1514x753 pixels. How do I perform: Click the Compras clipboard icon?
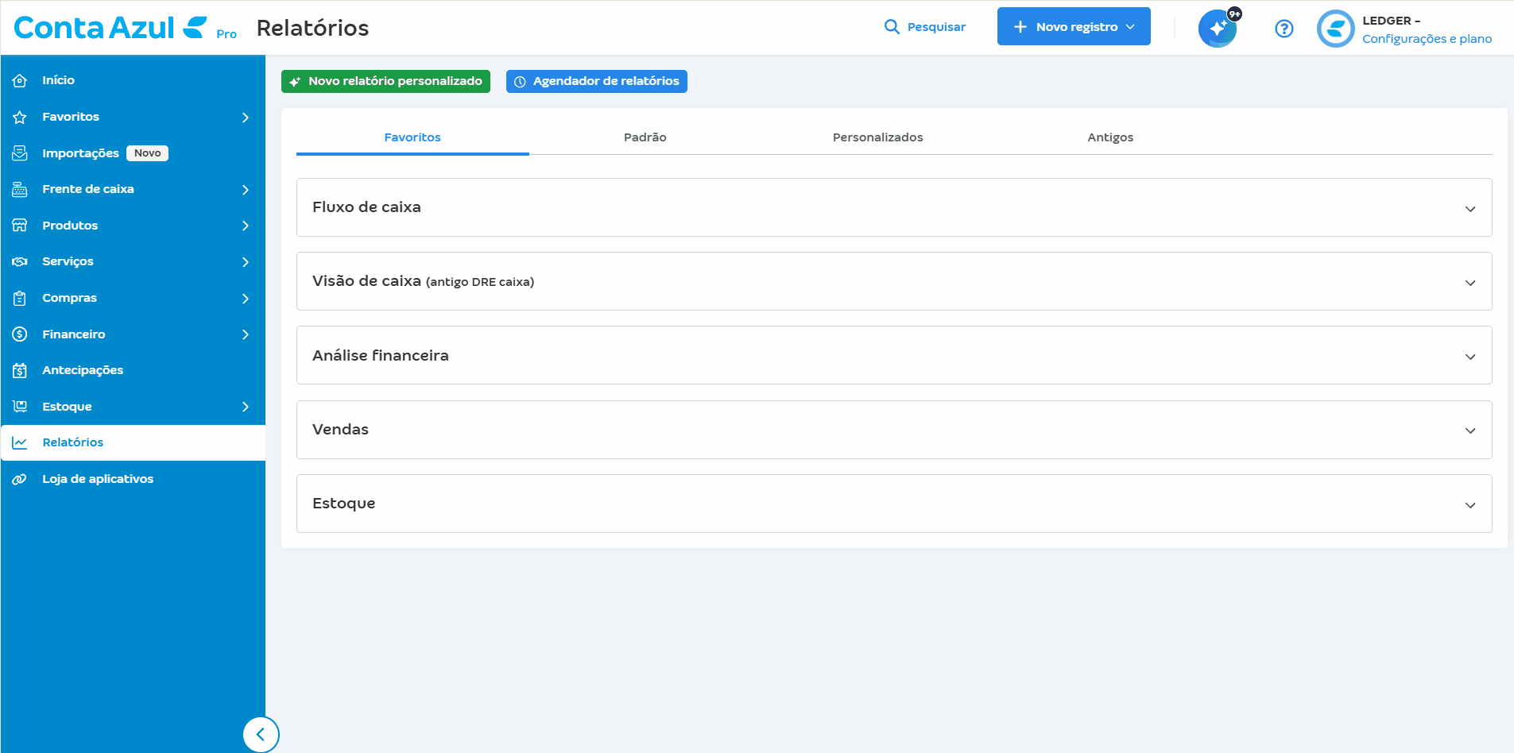(20, 298)
